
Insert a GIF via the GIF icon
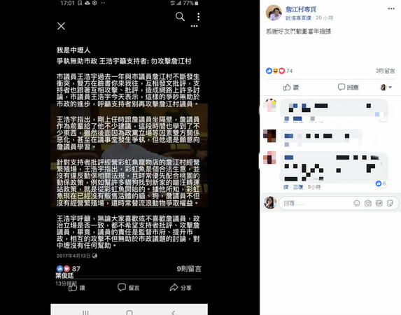tap(379, 203)
